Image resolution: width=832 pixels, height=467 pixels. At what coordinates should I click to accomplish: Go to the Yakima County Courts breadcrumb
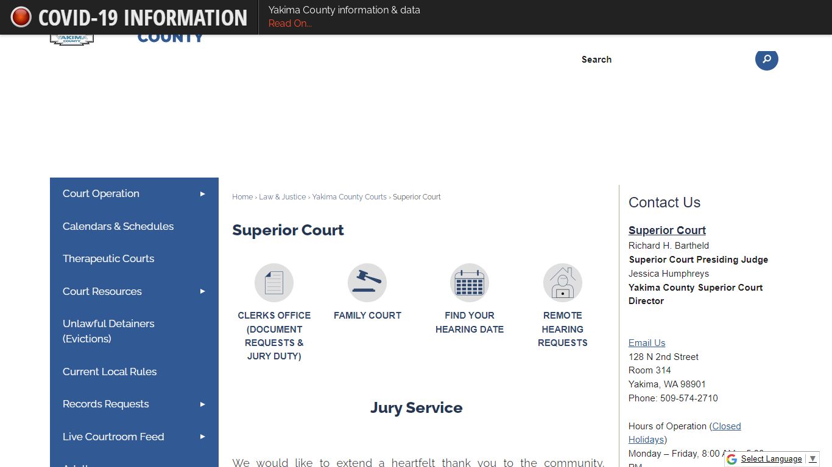click(x=350, y=197)
